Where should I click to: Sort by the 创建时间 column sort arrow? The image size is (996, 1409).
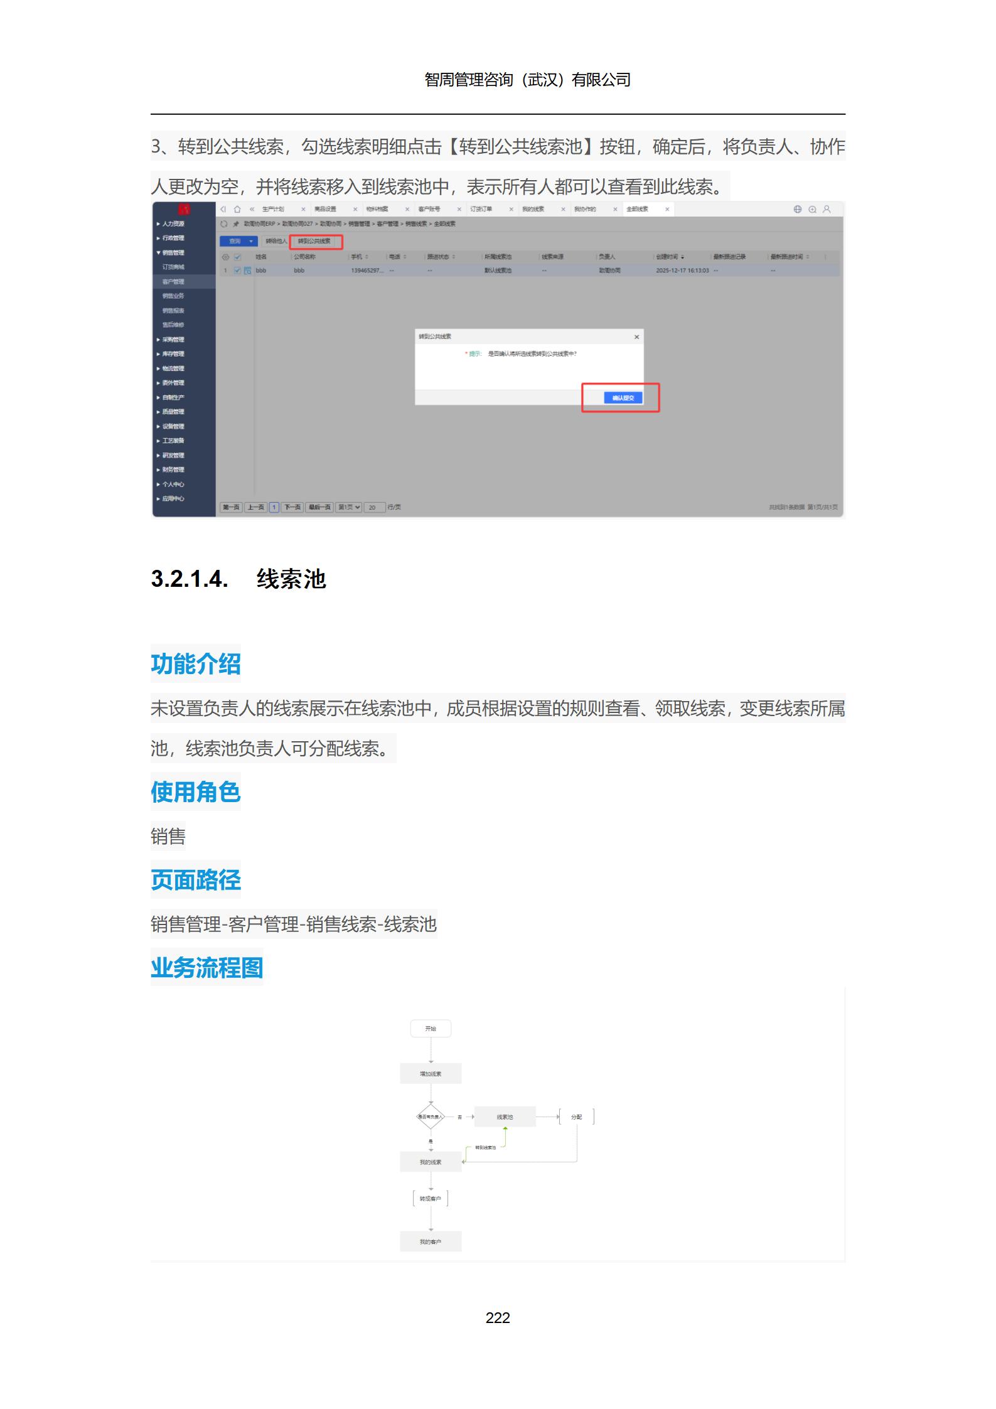click(x=682, y=257)
